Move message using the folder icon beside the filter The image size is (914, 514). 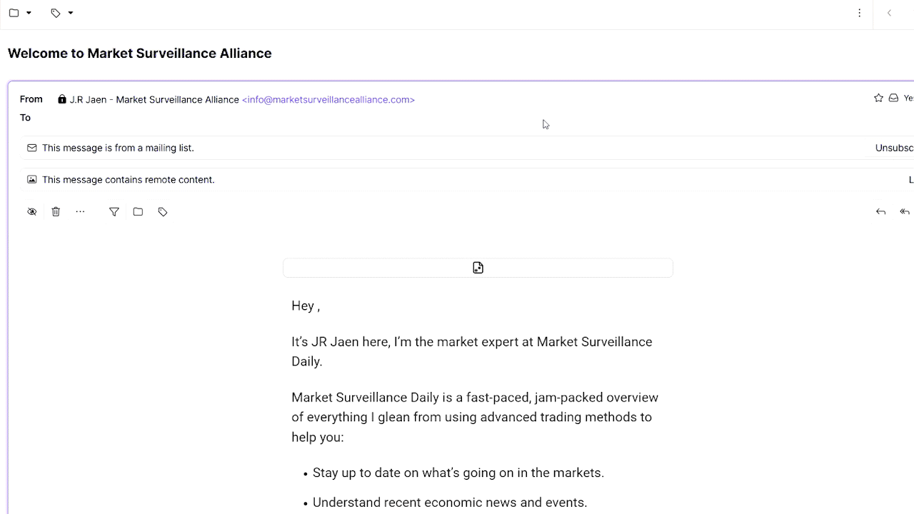[138, 211]
